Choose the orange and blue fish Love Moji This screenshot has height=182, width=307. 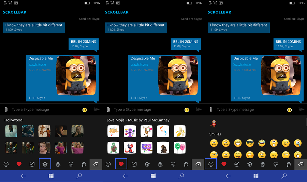click(x=163, y=131)
